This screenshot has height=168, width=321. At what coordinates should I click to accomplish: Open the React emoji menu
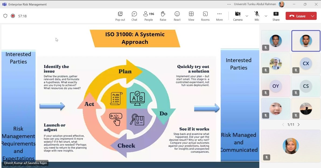[x=177, y=16]
